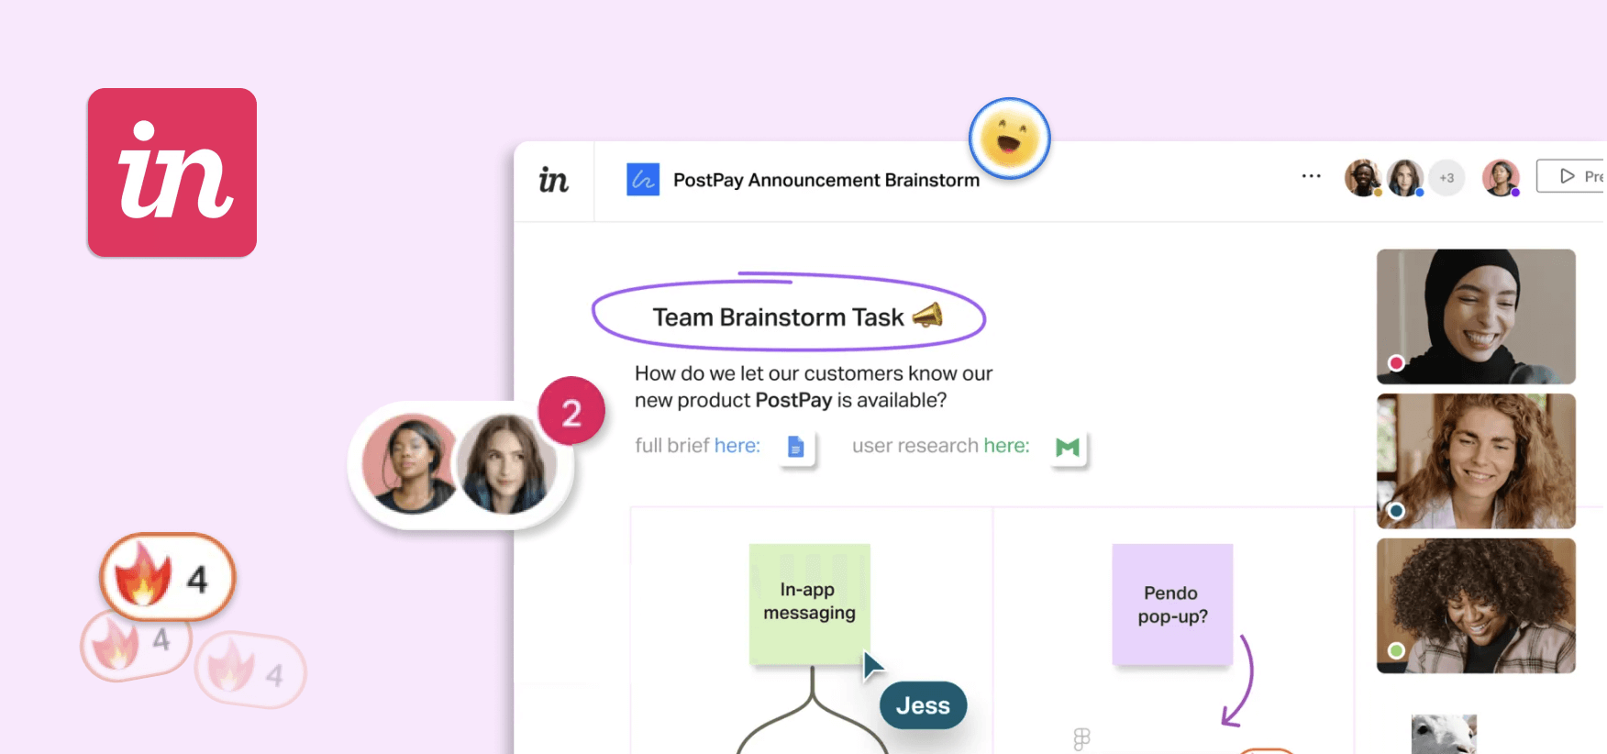Open the full brief Google Docs icon

click(796, 447)
